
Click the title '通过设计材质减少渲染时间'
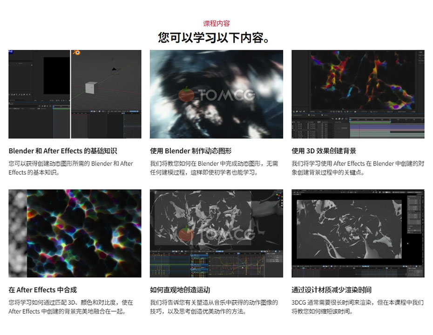coord(332,290)
